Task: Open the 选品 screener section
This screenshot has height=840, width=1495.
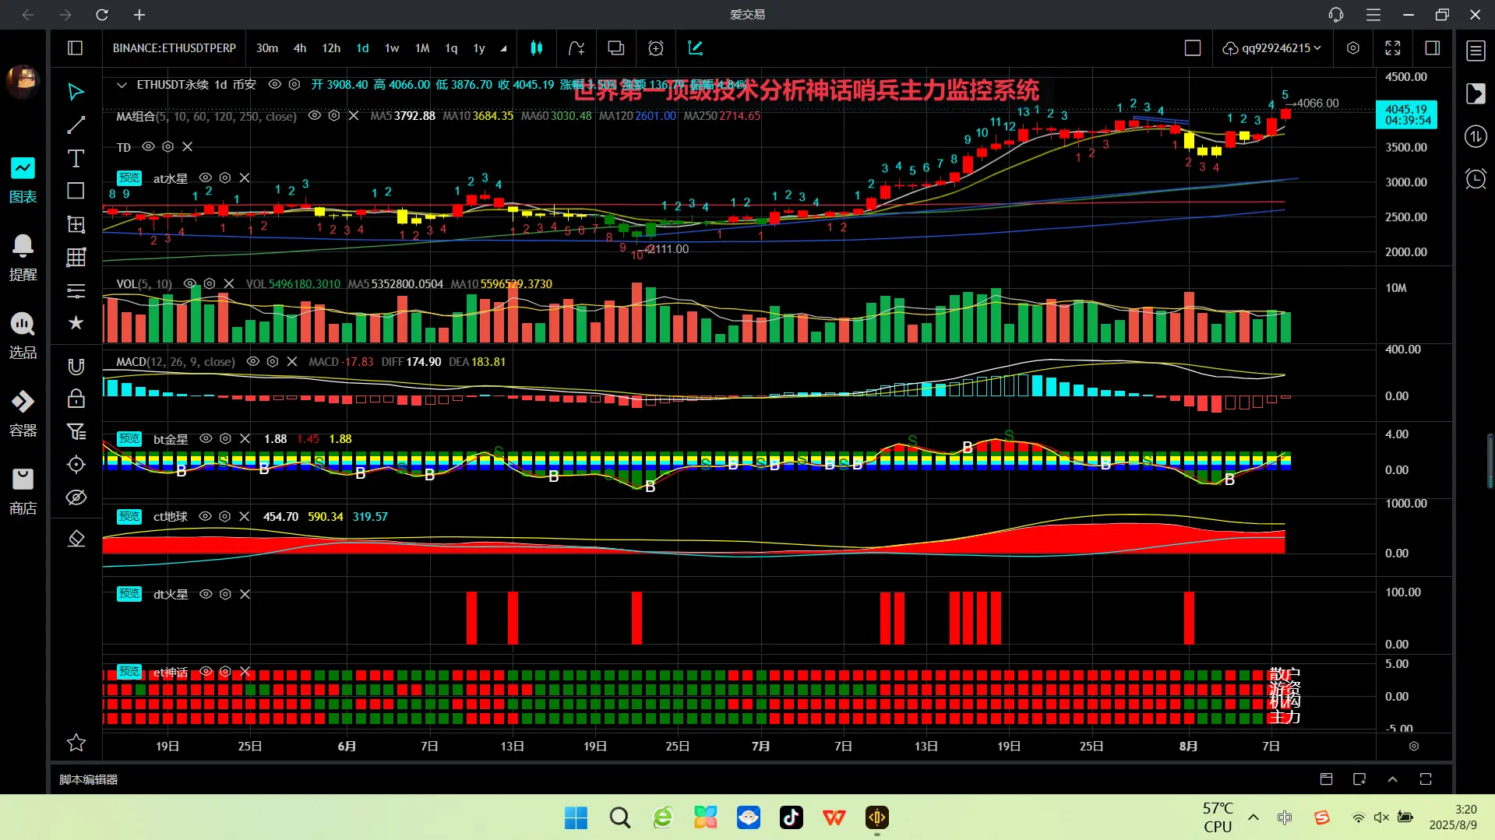Action: coord(23,336)
